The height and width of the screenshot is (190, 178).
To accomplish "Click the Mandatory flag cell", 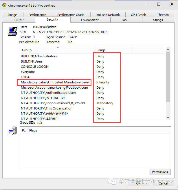I will 105,103.
